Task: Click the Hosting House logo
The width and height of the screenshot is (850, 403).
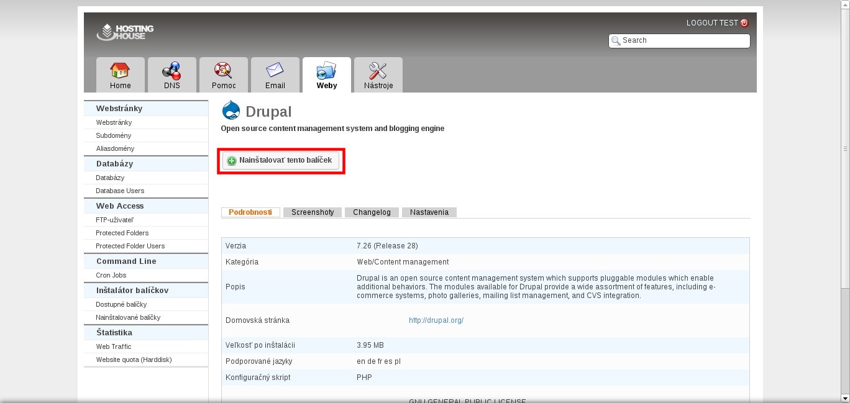Action: point(125,32)
